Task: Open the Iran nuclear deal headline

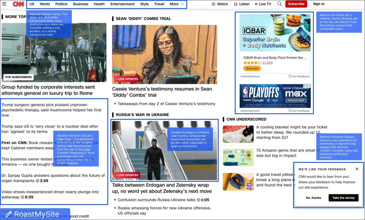Action: pyautogui.click(x=50, y=129)
